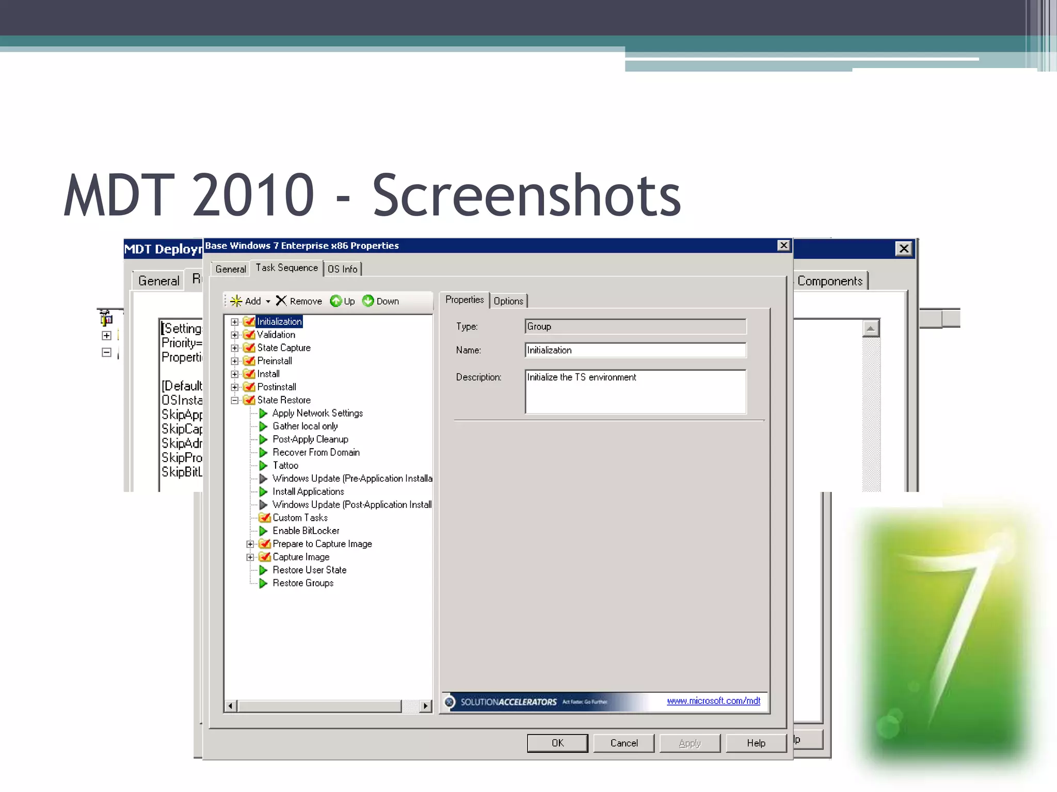Open the Components tab in MDT Deployment window
The width and height of the screenshot is (1057, 792).
click(830, 281)
